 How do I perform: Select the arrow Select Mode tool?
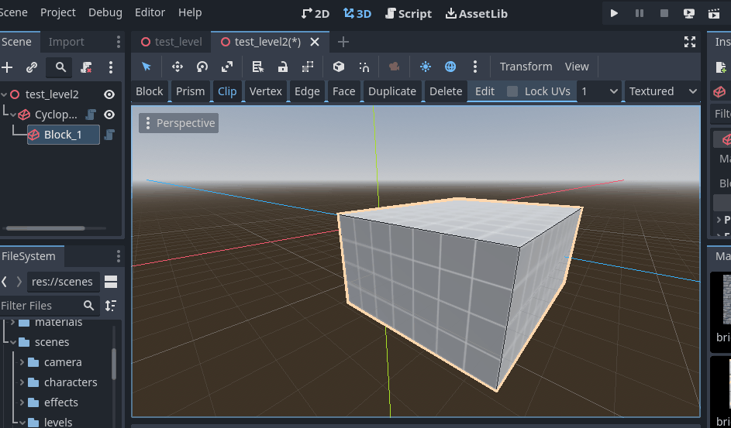(147, 67)
